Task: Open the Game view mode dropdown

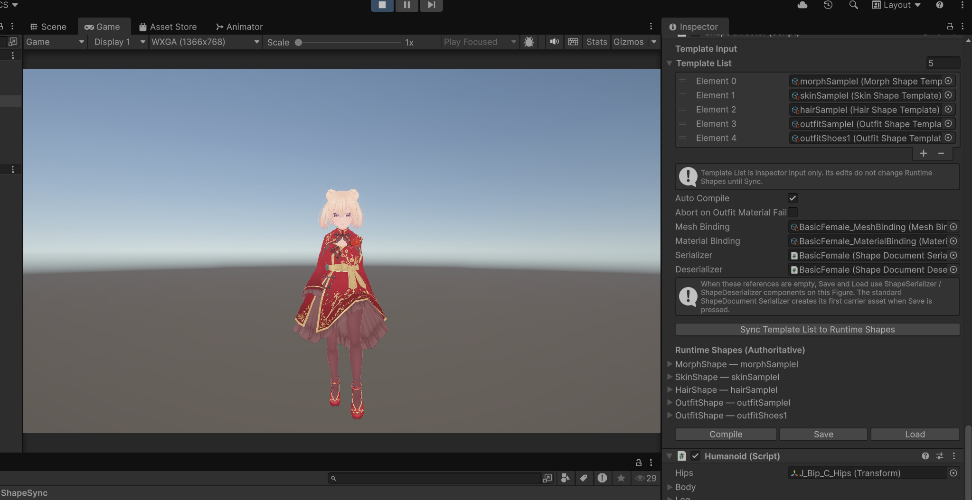Action: [55, 42]
